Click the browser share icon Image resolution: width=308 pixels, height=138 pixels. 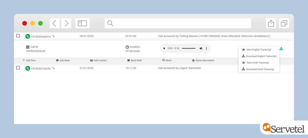271,23
